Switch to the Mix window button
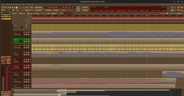Viewport: 184px width, 96px height. (182, 10)
